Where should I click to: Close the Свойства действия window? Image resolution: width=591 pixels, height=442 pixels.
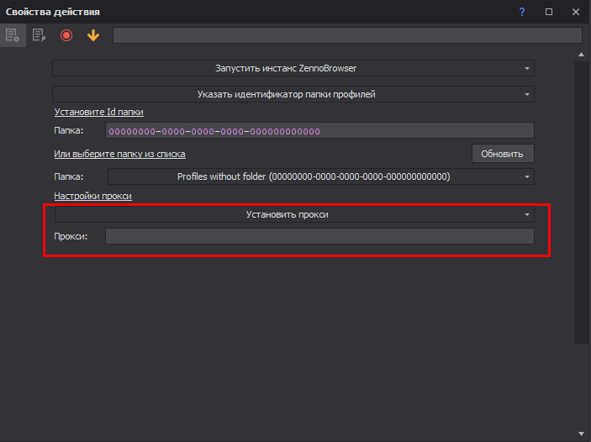pyautogui.click(x=576, y=12)
